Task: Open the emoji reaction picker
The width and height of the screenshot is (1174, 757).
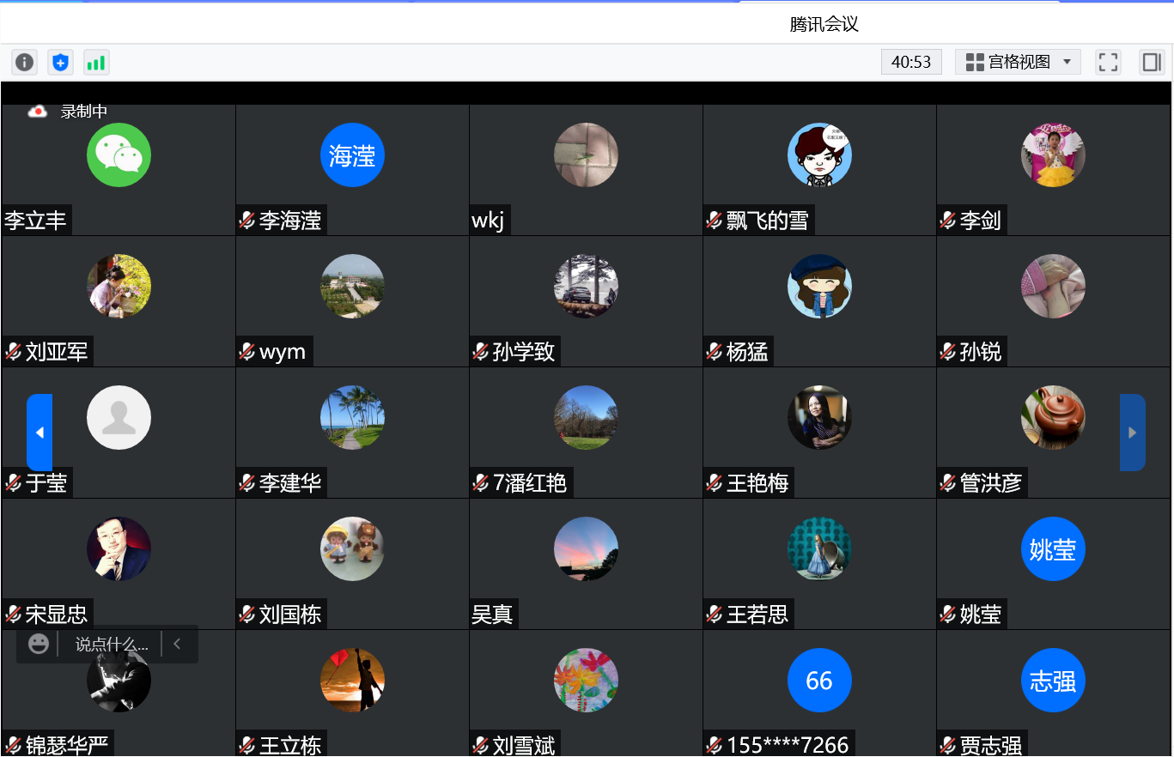Action: click(x=39, y=644)
